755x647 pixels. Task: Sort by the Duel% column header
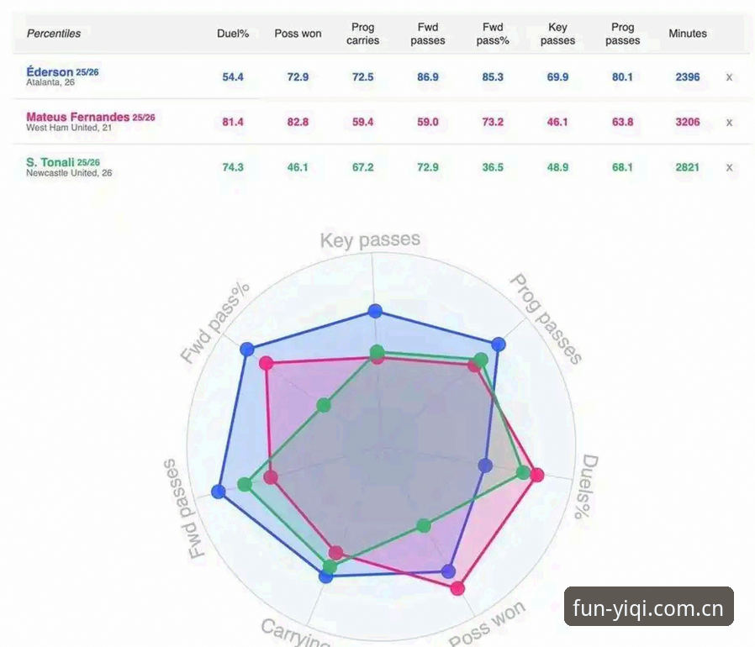[233, 34]
